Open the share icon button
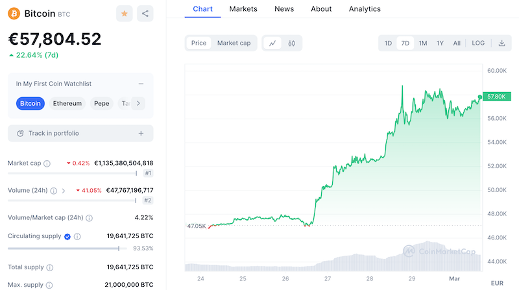519x290 pixels. [145, 14]
